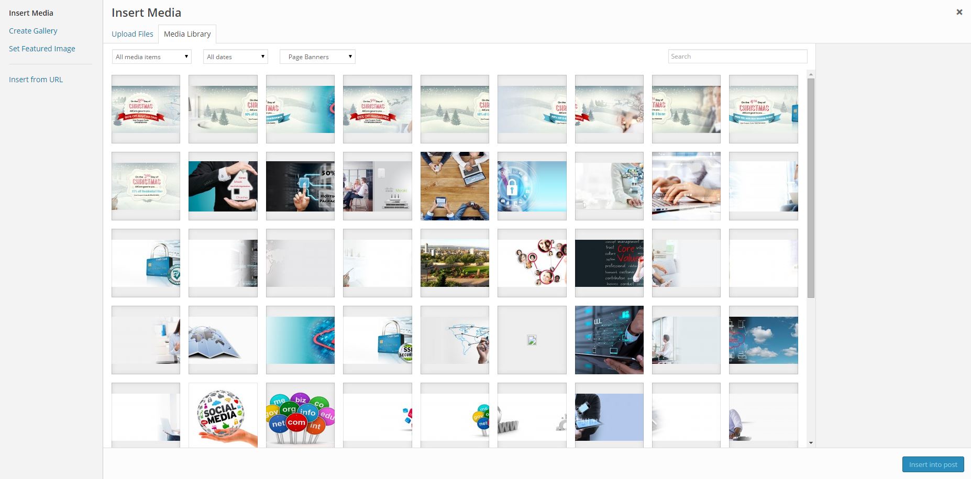Open the Create Gallery link
Image resolution: width=971 pixels, height=479 pixels.
point(33,31)
